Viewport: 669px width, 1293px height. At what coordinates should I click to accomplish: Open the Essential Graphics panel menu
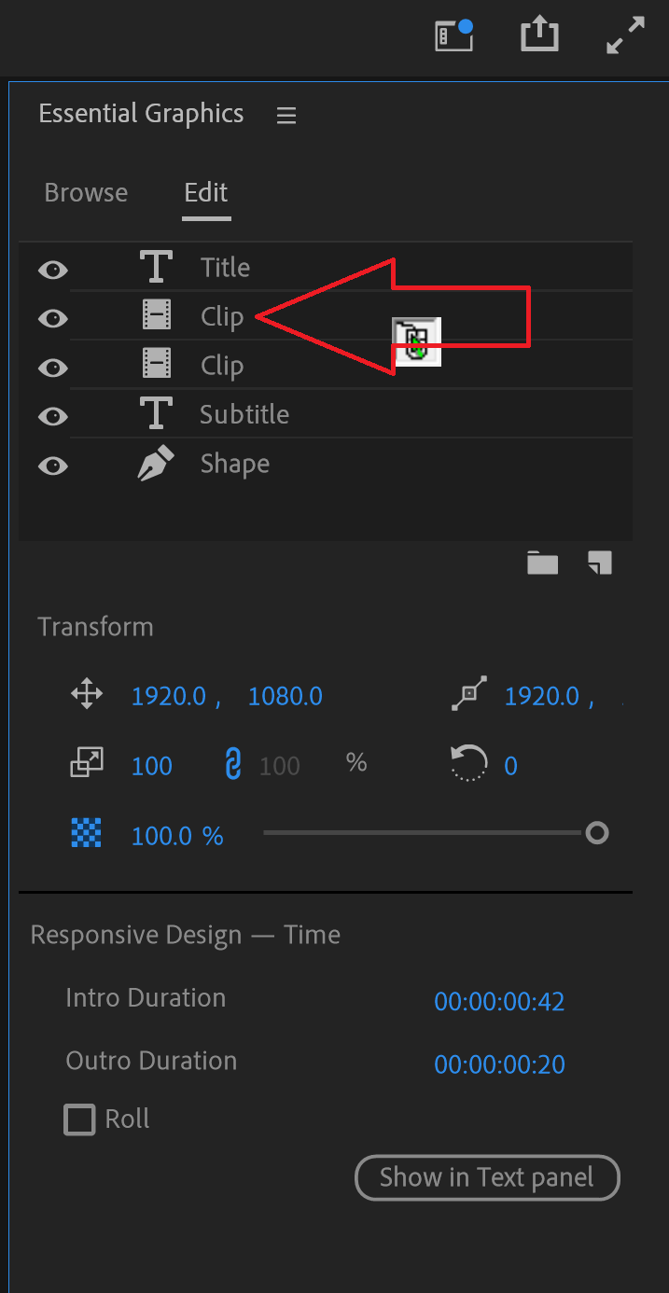coord(286,115)
